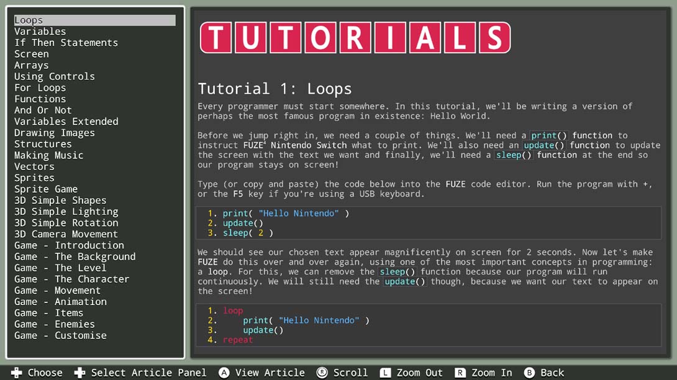
Task: Select Game - Enemies entry
Action: point(55,324)
